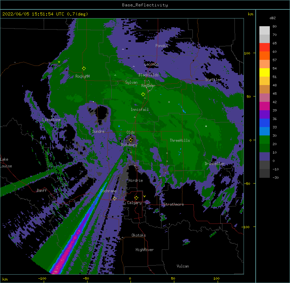Screen dimensions: 290x283
Task: Click the yellow diamond marker between Olds and Didsbury
Action: (x=131, y=140)
